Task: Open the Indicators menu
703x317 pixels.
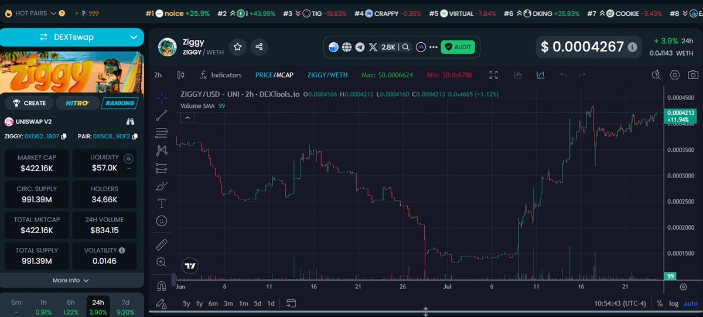Action: 221,75
